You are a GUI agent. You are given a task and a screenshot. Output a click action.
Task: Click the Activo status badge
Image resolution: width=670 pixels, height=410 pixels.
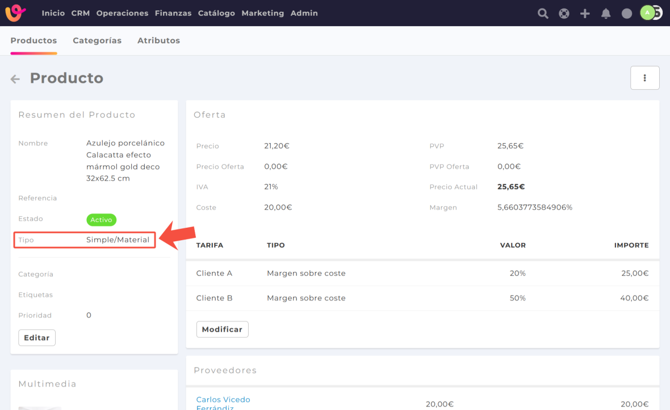101,220
